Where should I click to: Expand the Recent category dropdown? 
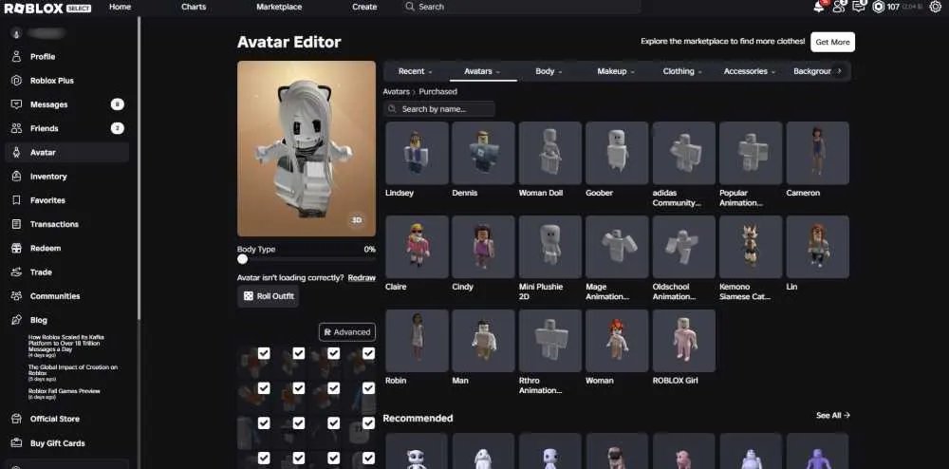click(416, 71)
